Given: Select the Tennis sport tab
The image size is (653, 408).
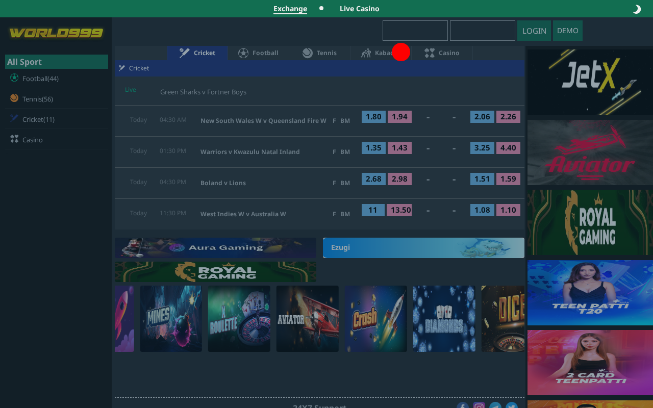Looking at the screenshot, I should (x=319, y=53).
